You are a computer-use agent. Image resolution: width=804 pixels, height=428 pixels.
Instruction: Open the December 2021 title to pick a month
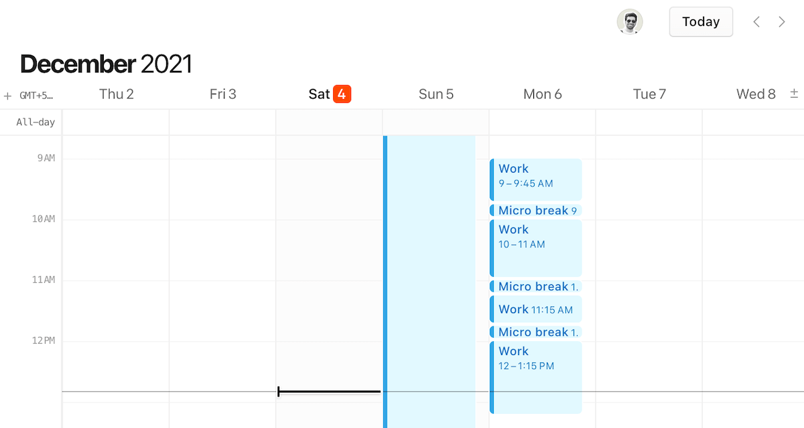coord(105,64)
